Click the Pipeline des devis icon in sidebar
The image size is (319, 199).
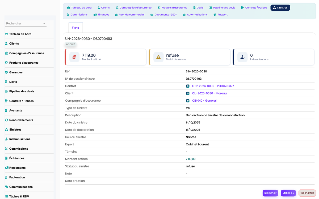tap(6, 91)
